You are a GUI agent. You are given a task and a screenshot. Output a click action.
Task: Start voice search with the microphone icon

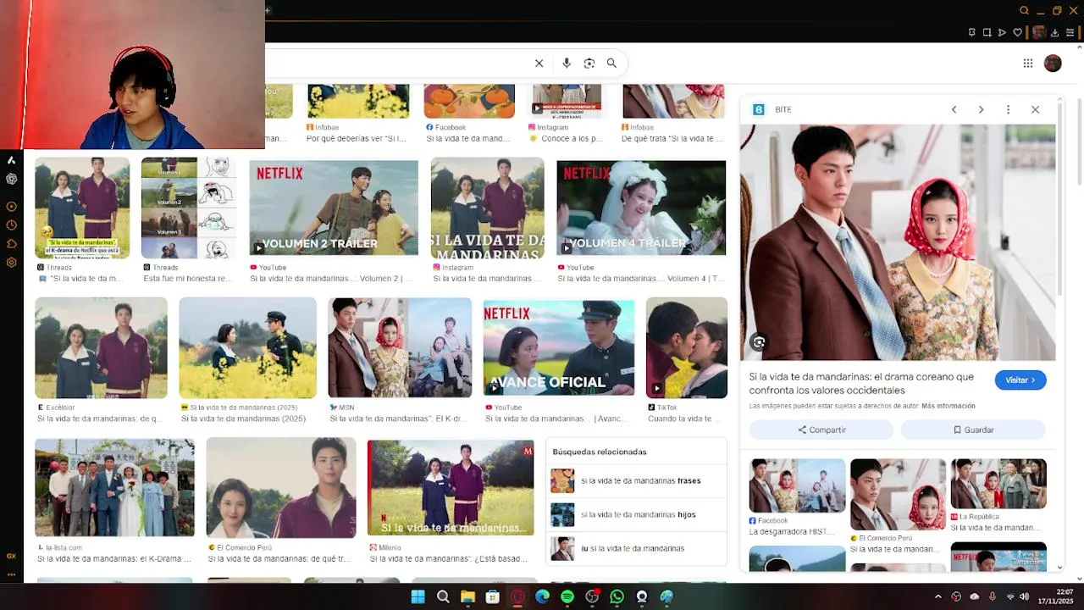[567, 64]
